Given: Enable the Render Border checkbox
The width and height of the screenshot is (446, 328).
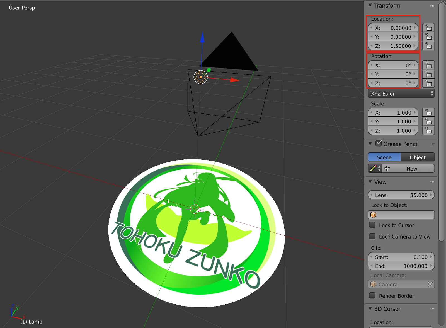Looking at the screenshot, I should (372, 295).
